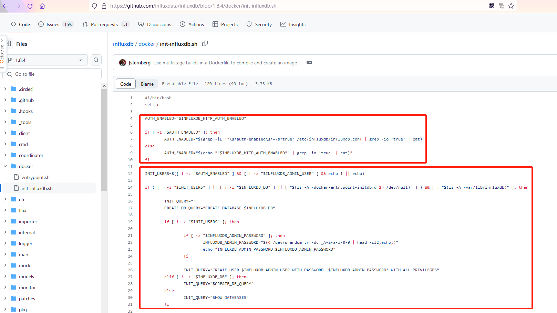Open jsternberg's avatar
The height and width of the screenshot is (313, 557).
coord(123,63)
